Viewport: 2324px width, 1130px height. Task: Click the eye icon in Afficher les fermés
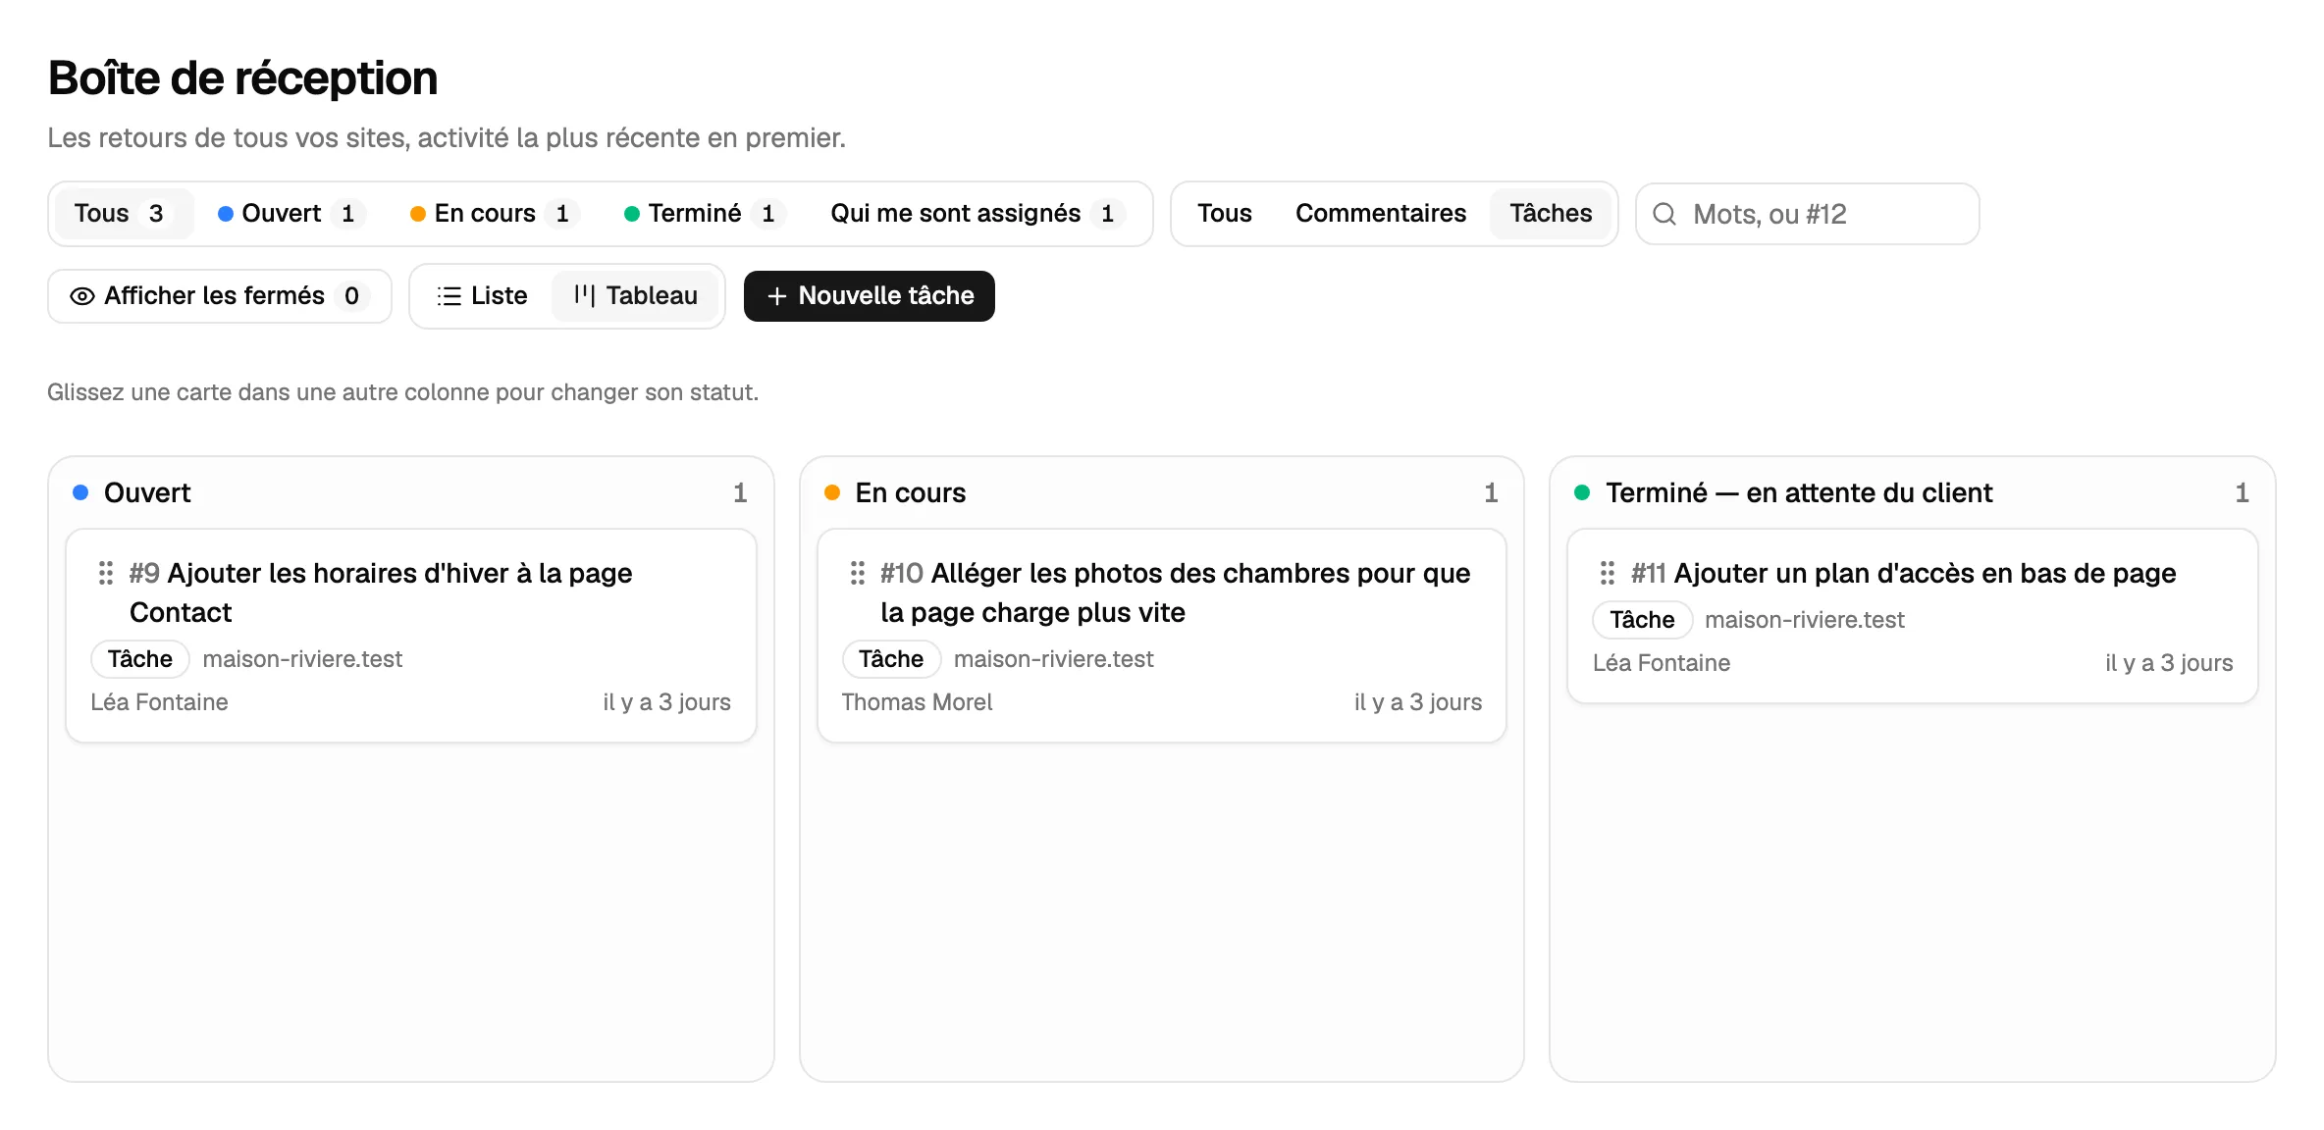pos(82,296)
